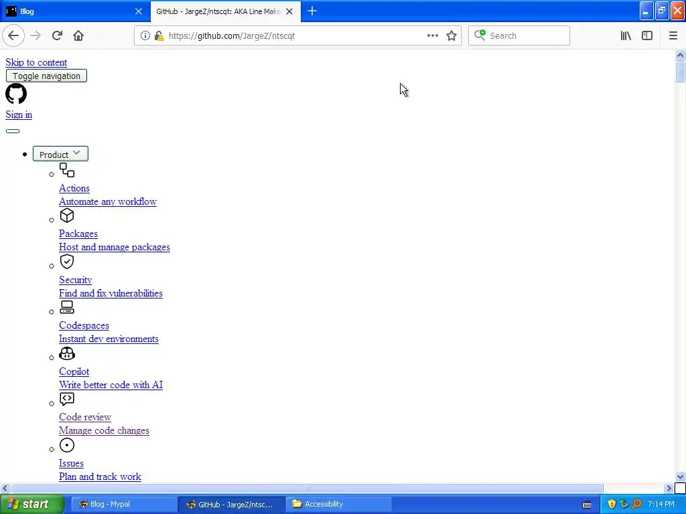Click the security shield tray icon

coord(612,504)
